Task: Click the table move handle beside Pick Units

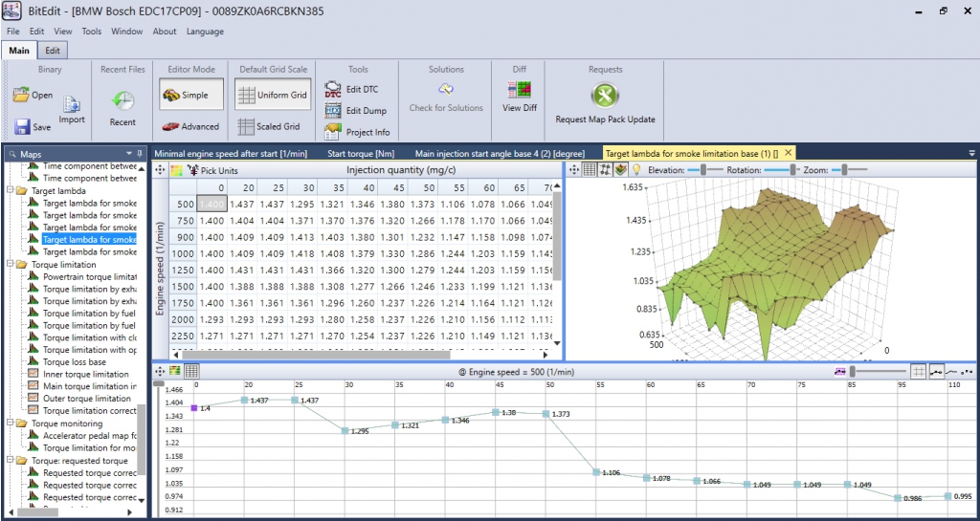Action: tap(160, 170)
